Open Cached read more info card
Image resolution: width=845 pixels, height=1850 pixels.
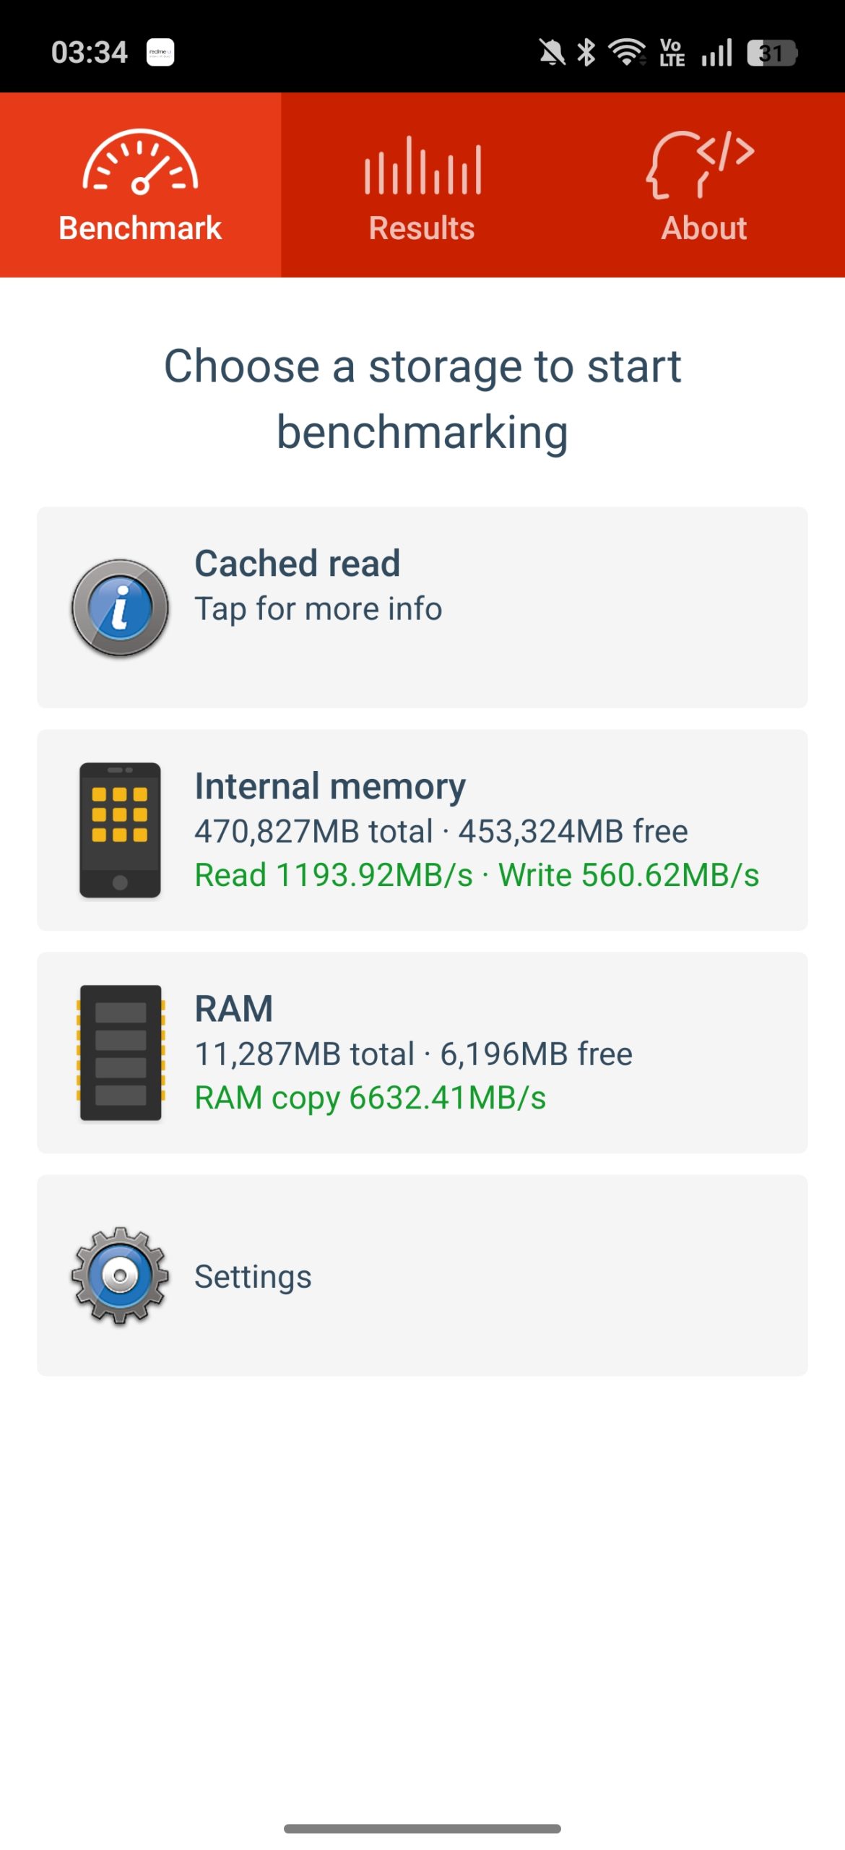[x=422, y=608]
